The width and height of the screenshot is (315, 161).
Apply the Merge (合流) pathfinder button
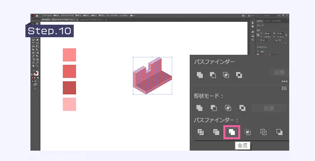(232, 132)
